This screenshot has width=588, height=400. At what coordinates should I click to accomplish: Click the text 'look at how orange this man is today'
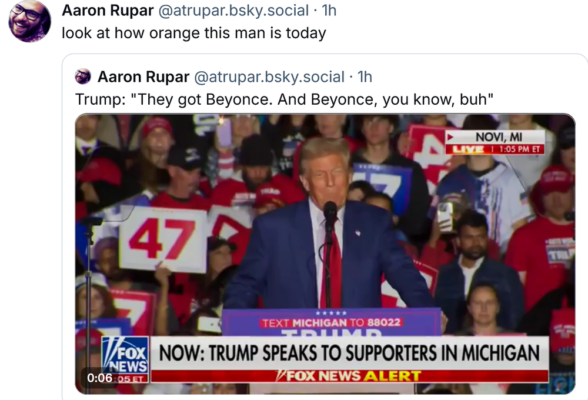click(194, 33)
